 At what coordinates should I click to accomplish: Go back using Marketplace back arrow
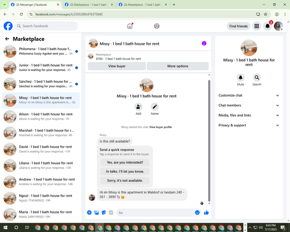[7, 39]
